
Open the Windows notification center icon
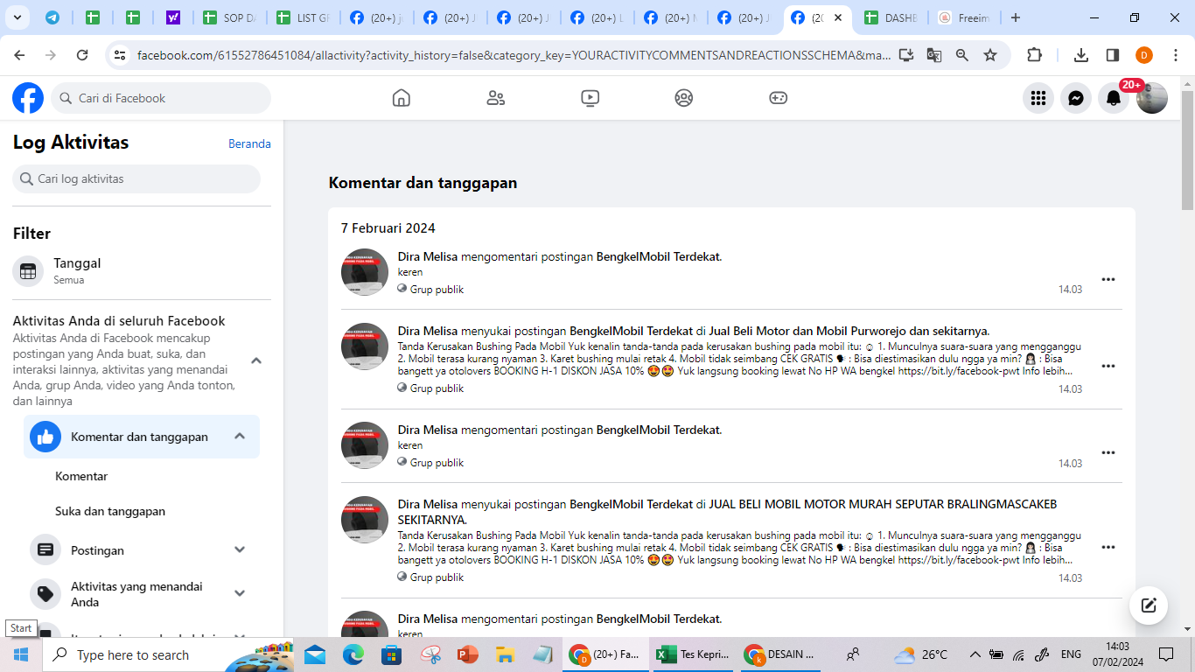(1166, 654)
